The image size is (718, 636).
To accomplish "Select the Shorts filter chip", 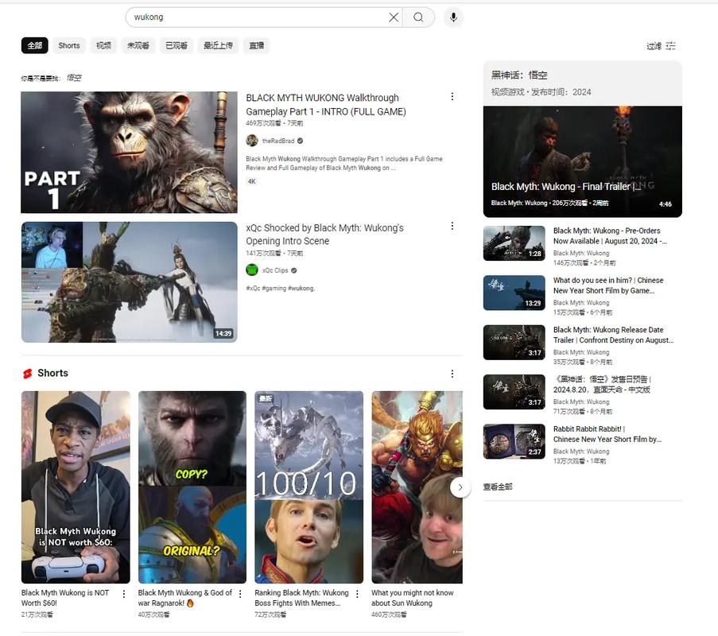I will [69, 45].
